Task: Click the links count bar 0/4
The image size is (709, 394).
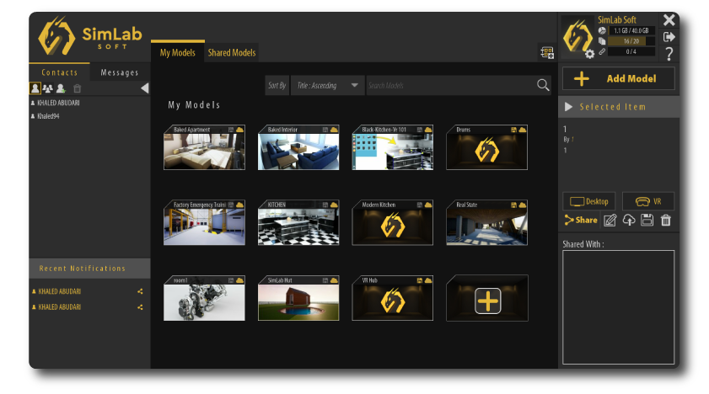Action: [631, 51]
